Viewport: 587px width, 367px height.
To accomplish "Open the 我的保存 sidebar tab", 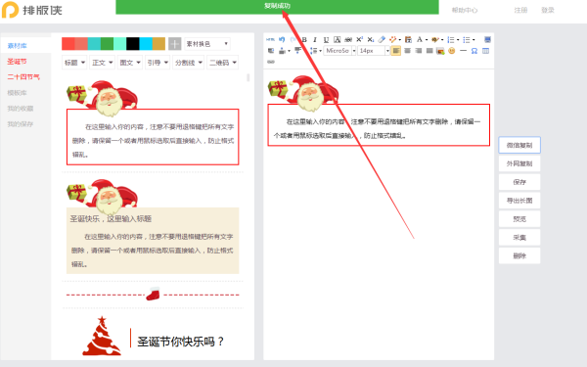I will 21,124.
